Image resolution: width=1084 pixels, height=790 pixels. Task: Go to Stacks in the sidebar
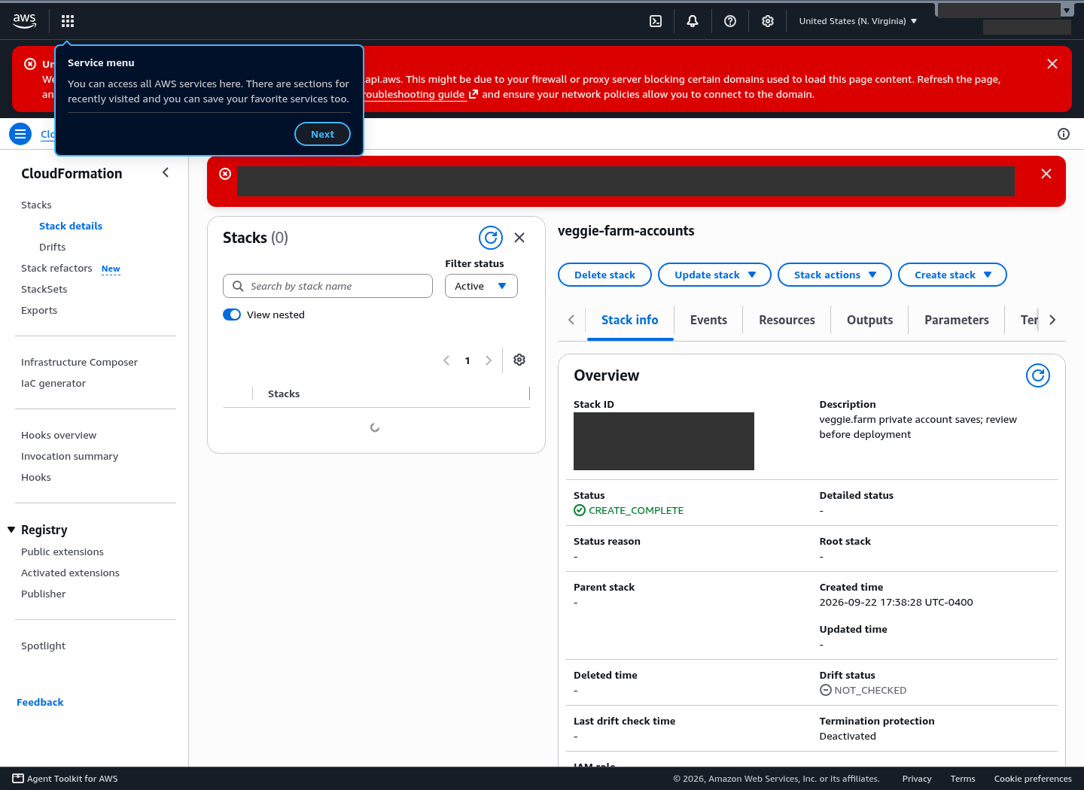point(36,205)
